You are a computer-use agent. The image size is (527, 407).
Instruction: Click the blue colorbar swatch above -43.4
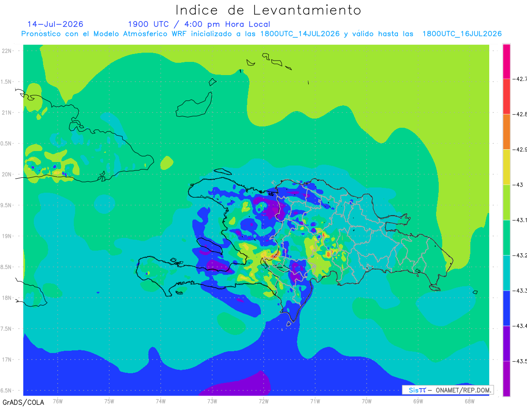[506, 308]
